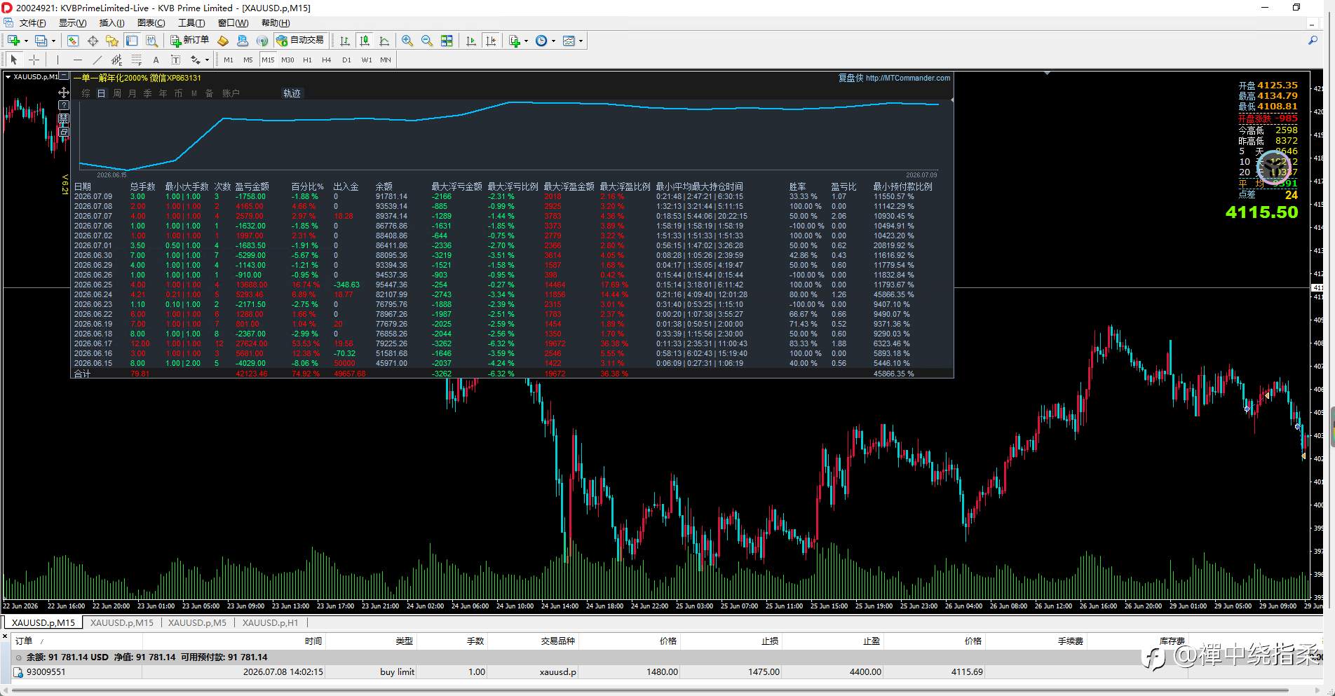The width and height of the screenshot is (1335, 696).
Task: Select the 周 weekly statistics tab
Action: [117, 93]
